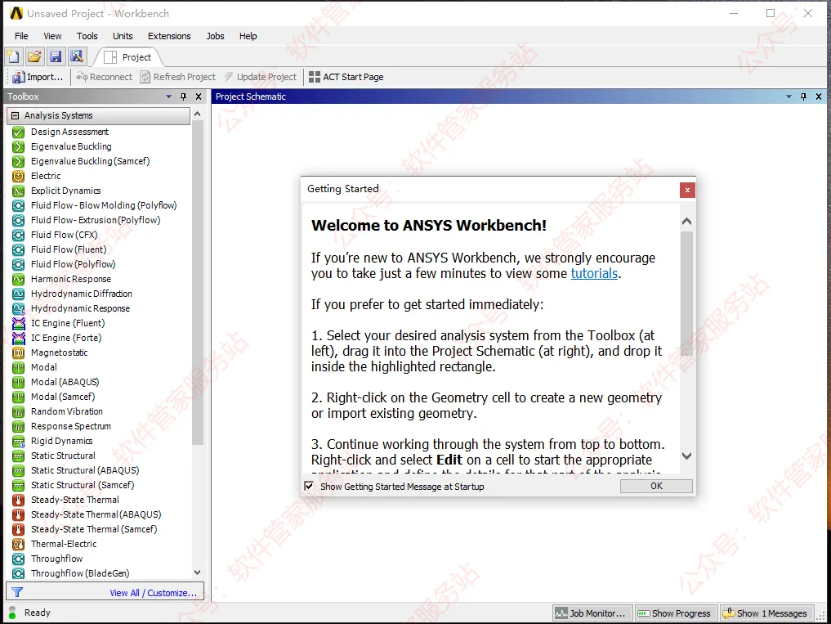Click the Open project folder icon
This screenshot has height=624, width=831.
[34, 56]
